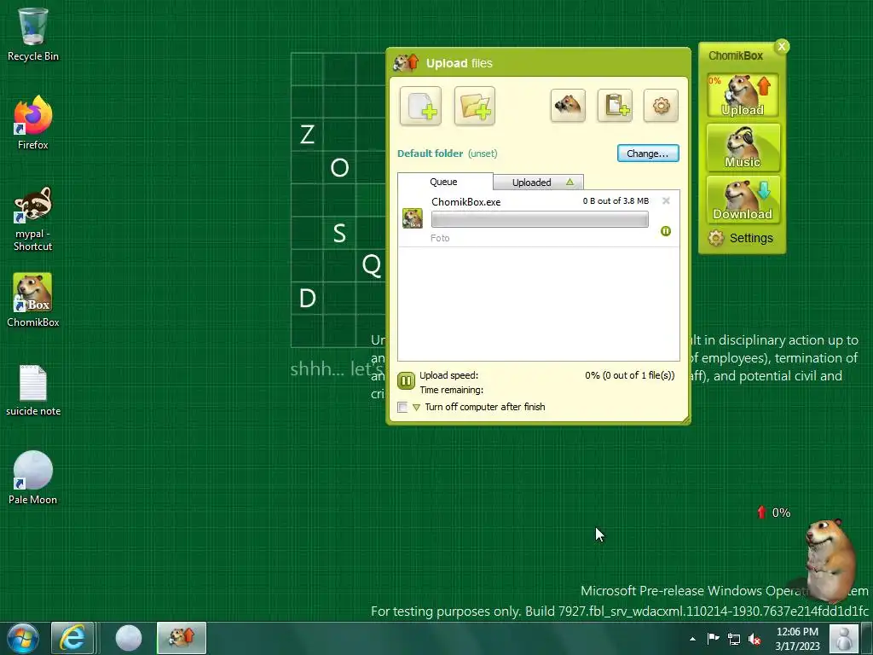The height and width of the screenshot is (655, 873).
Task: Open Settings in the ChomikBox widget
Action: click(x=741, y=239)
